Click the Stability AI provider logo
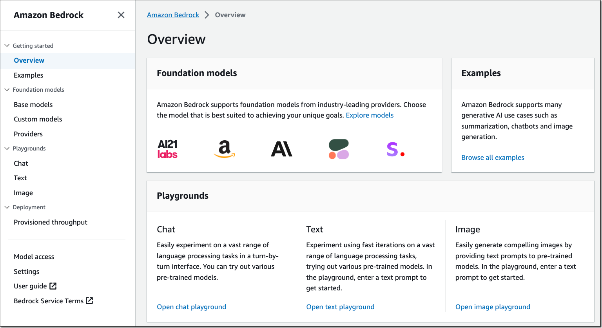 (x=395, y=149)
